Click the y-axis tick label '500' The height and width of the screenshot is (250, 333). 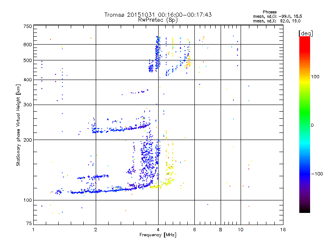pos(27,60)
